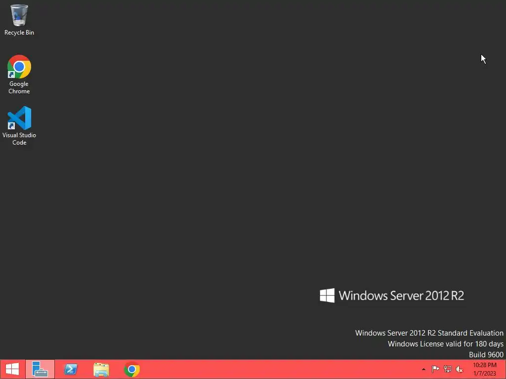Select the Google Chrome desktop shortcut
Screen dimensions: 506x379
[19, 75]
